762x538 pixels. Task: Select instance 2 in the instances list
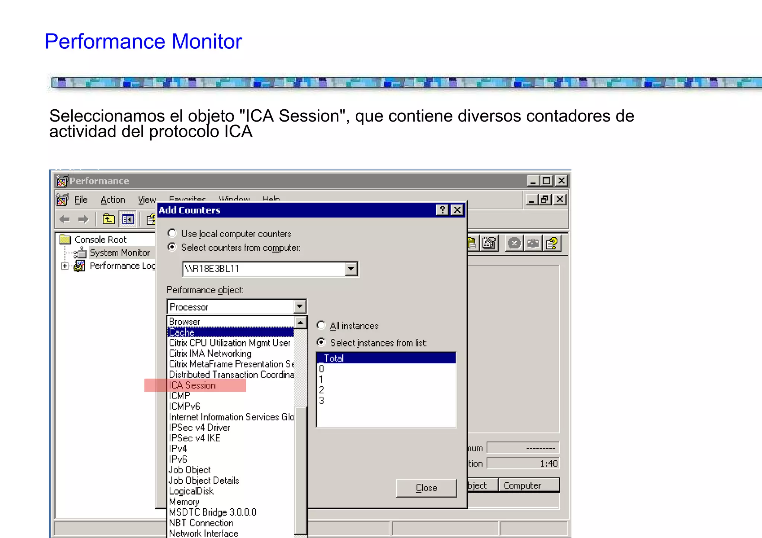[x=386, y=390]
